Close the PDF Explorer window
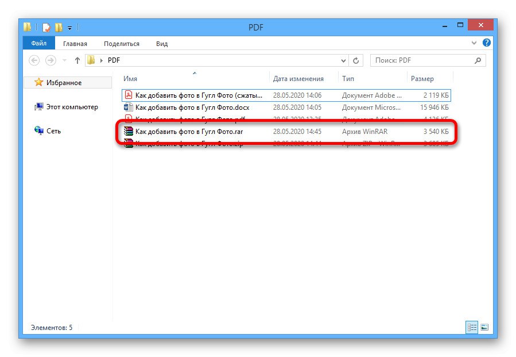The width and height of the screenshot is (516, 357). click(x=481, y=25)
